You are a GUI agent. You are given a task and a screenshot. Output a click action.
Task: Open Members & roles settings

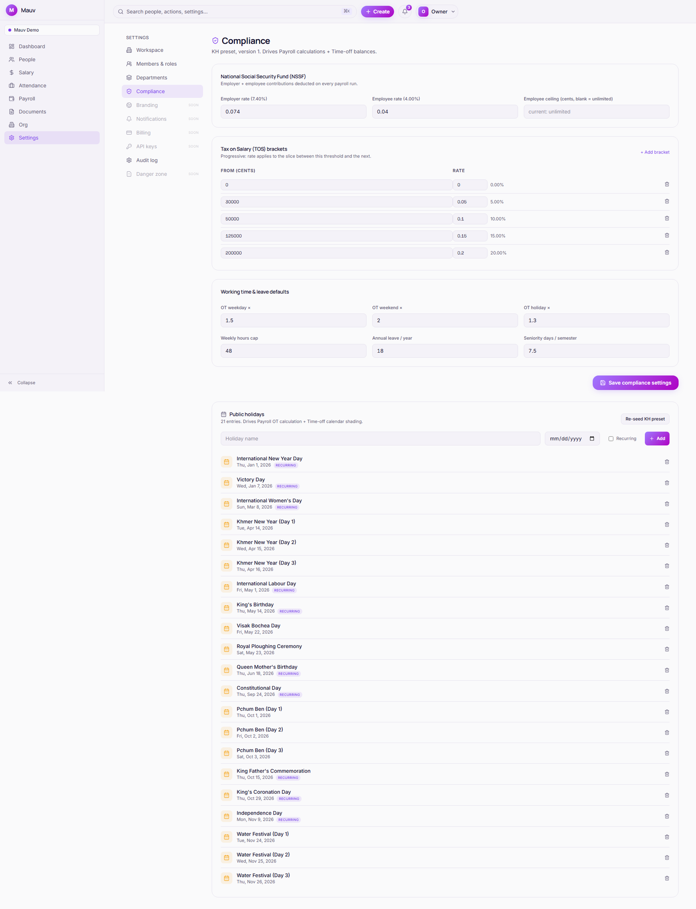click(x=162, y=64)
